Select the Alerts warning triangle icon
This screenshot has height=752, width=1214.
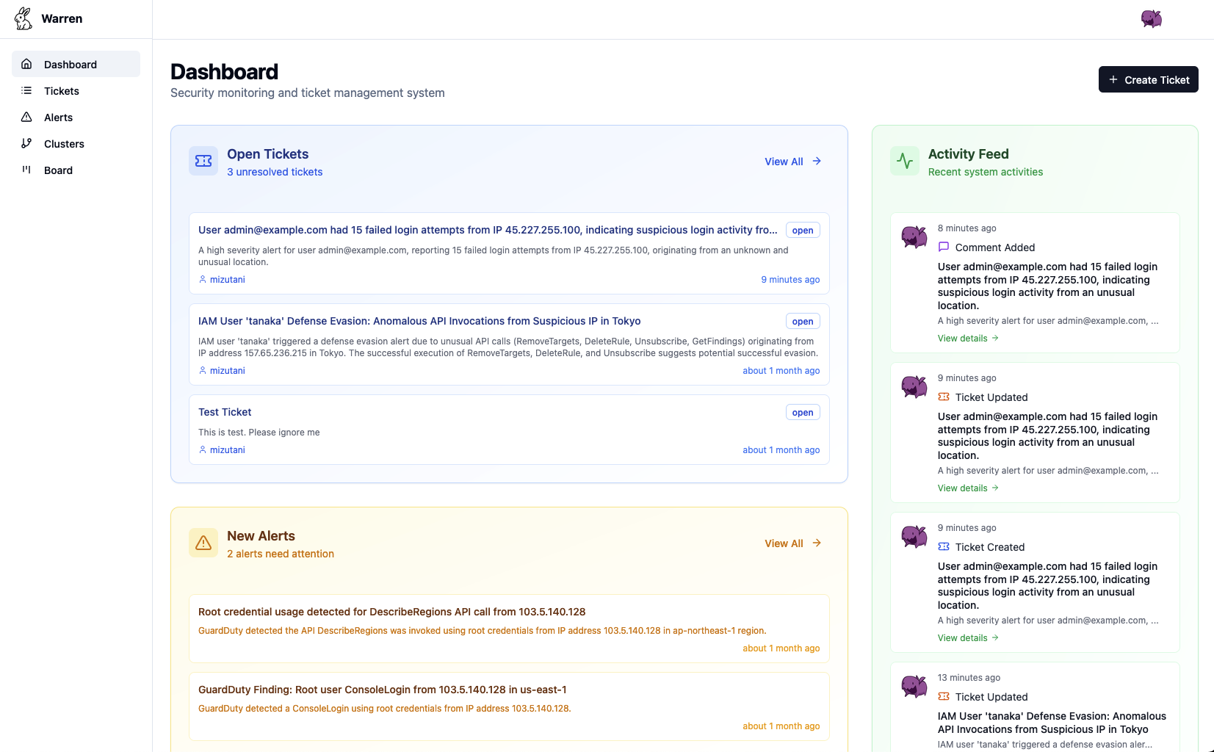coord(26,117)
